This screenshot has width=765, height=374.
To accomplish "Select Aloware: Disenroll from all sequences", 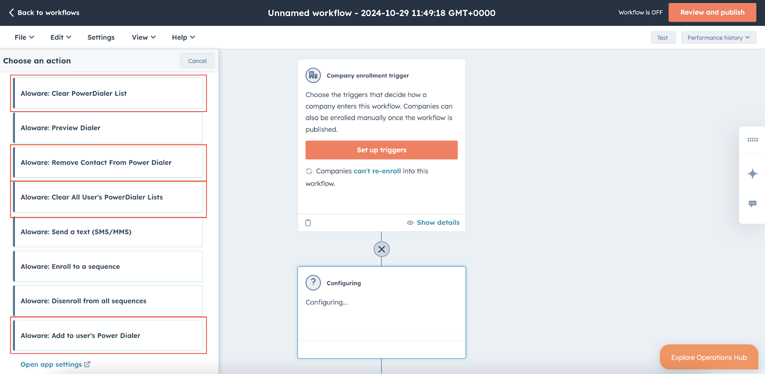I will [108, 301].
